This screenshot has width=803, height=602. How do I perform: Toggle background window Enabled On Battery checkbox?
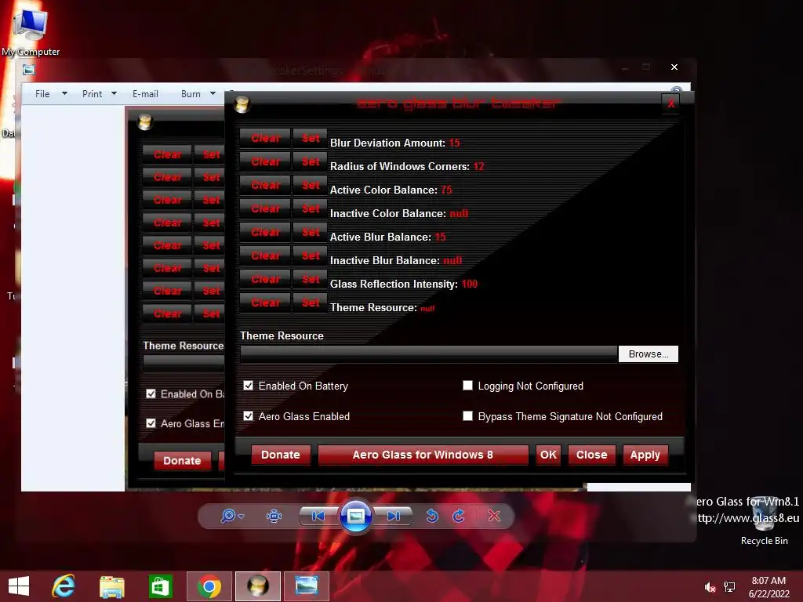pos(151,393)
